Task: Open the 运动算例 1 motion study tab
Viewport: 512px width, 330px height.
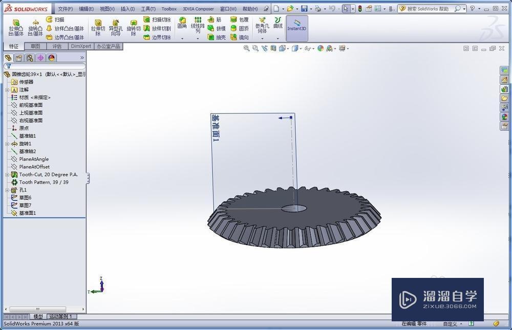Action: pos(60,317)
